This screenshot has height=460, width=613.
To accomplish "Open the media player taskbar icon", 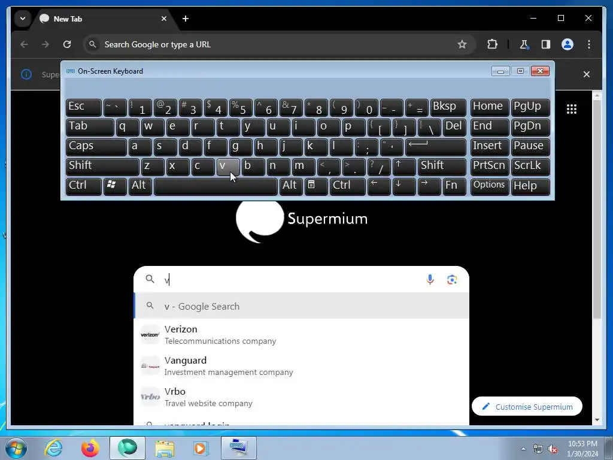I will (x=201, y=448).
